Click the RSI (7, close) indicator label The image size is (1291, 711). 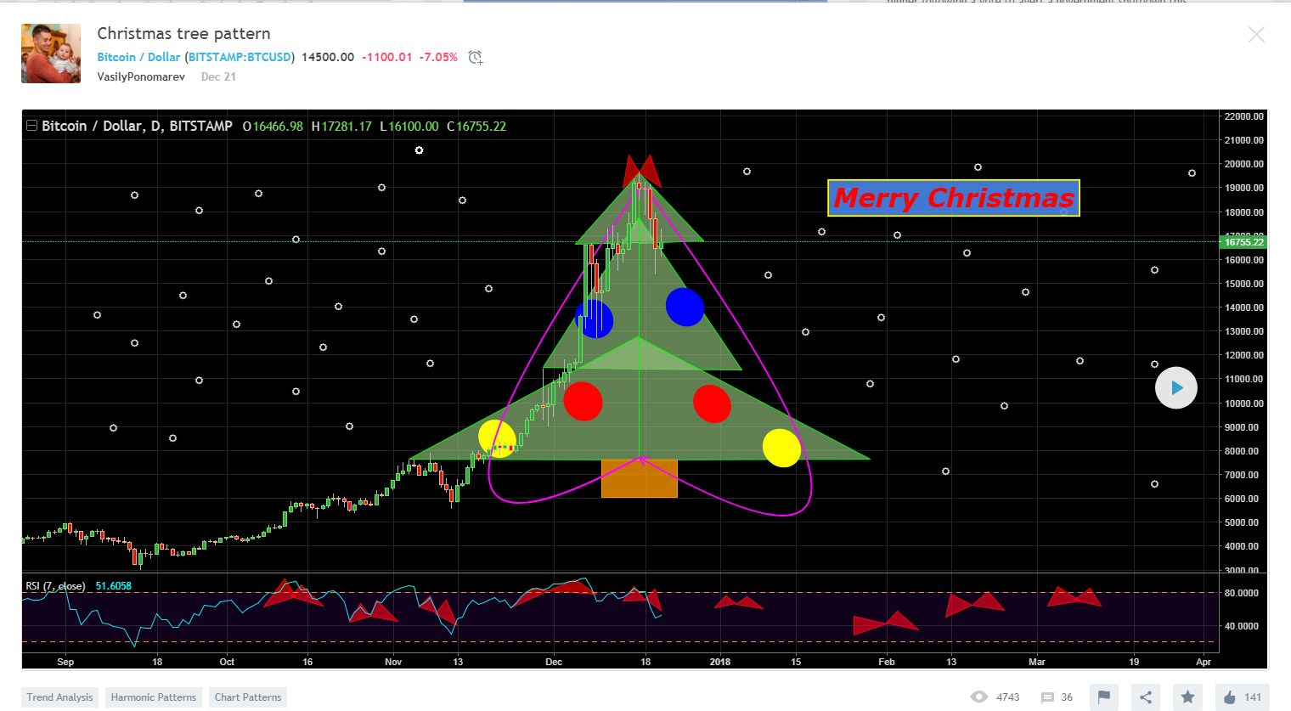pyautogui.click(x=55, y=586)
